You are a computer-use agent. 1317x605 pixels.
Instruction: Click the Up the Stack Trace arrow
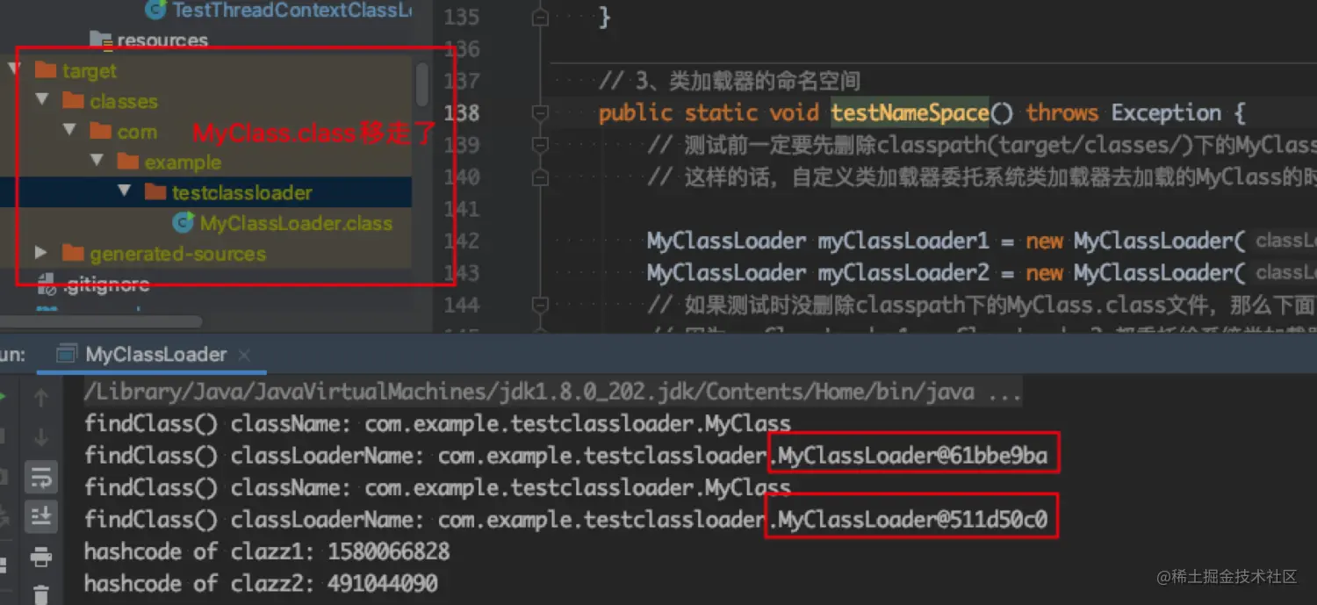(x=40, y=400)
